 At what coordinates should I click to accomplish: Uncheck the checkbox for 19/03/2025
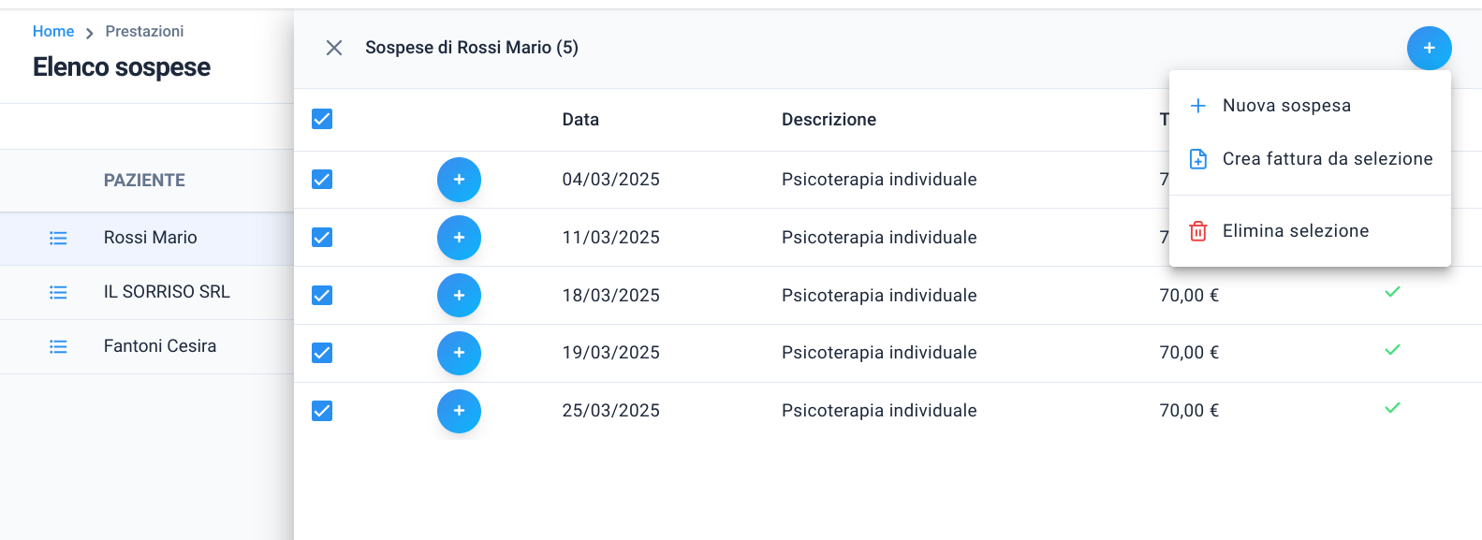point(322,353)
